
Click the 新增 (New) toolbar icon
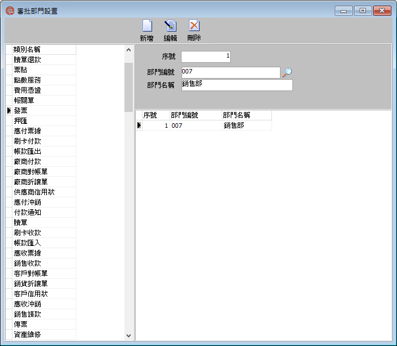point(147,31)
